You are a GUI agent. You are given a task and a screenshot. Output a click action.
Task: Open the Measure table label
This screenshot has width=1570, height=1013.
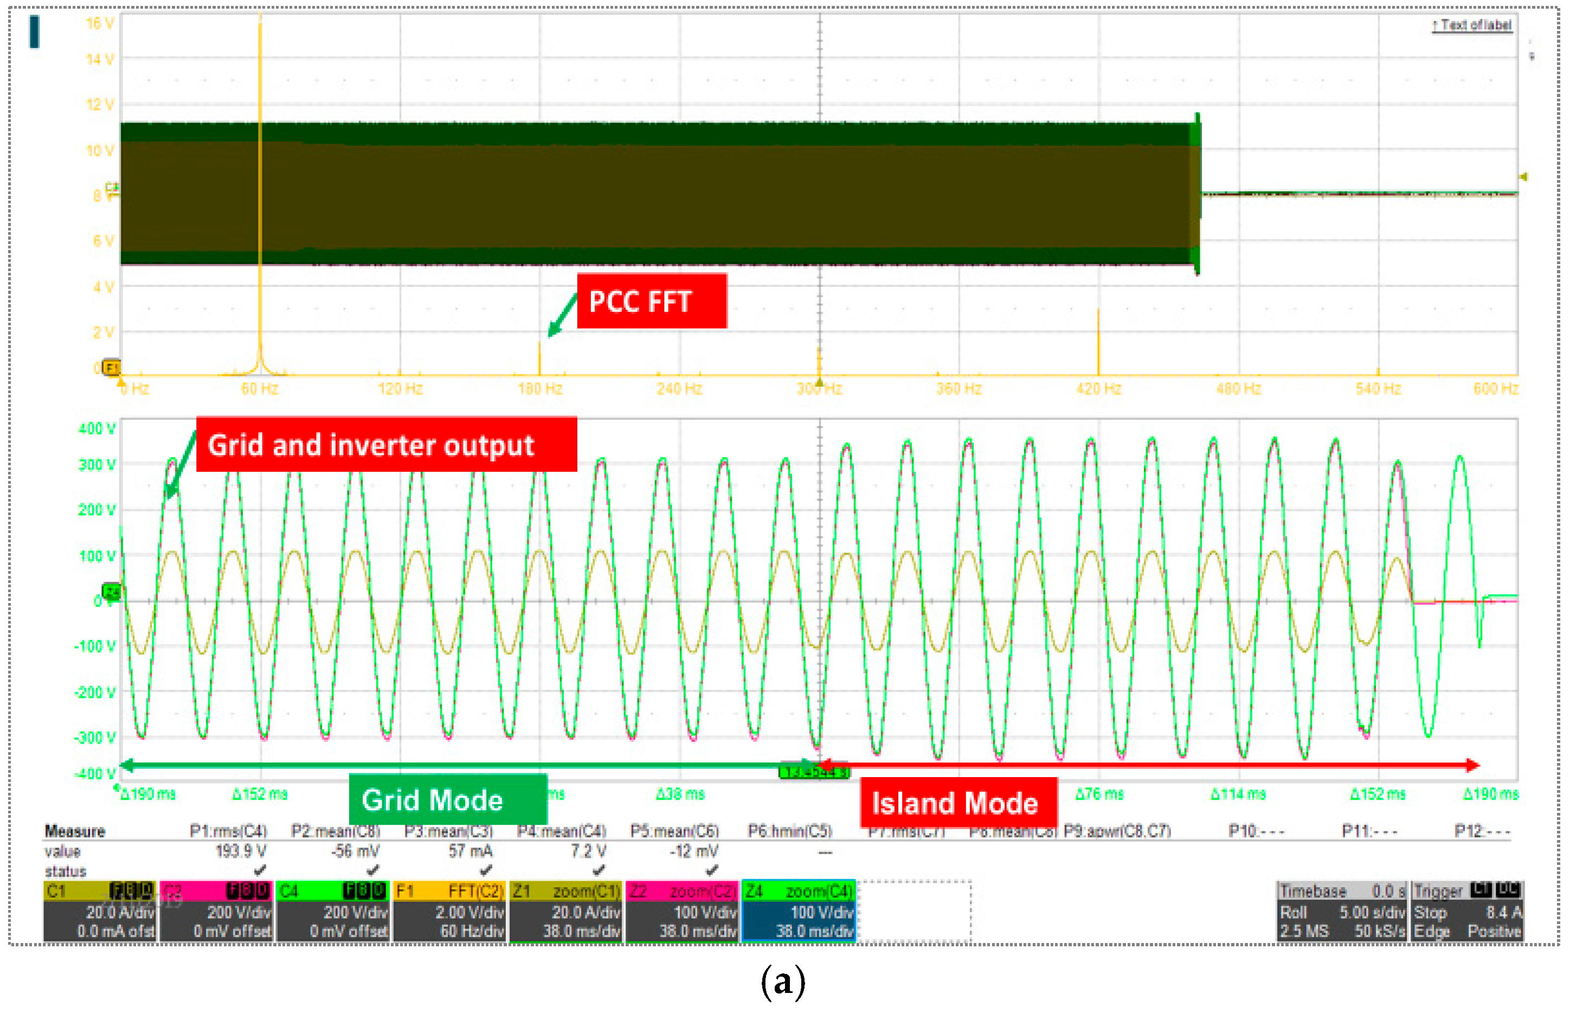tap(74, 831)
